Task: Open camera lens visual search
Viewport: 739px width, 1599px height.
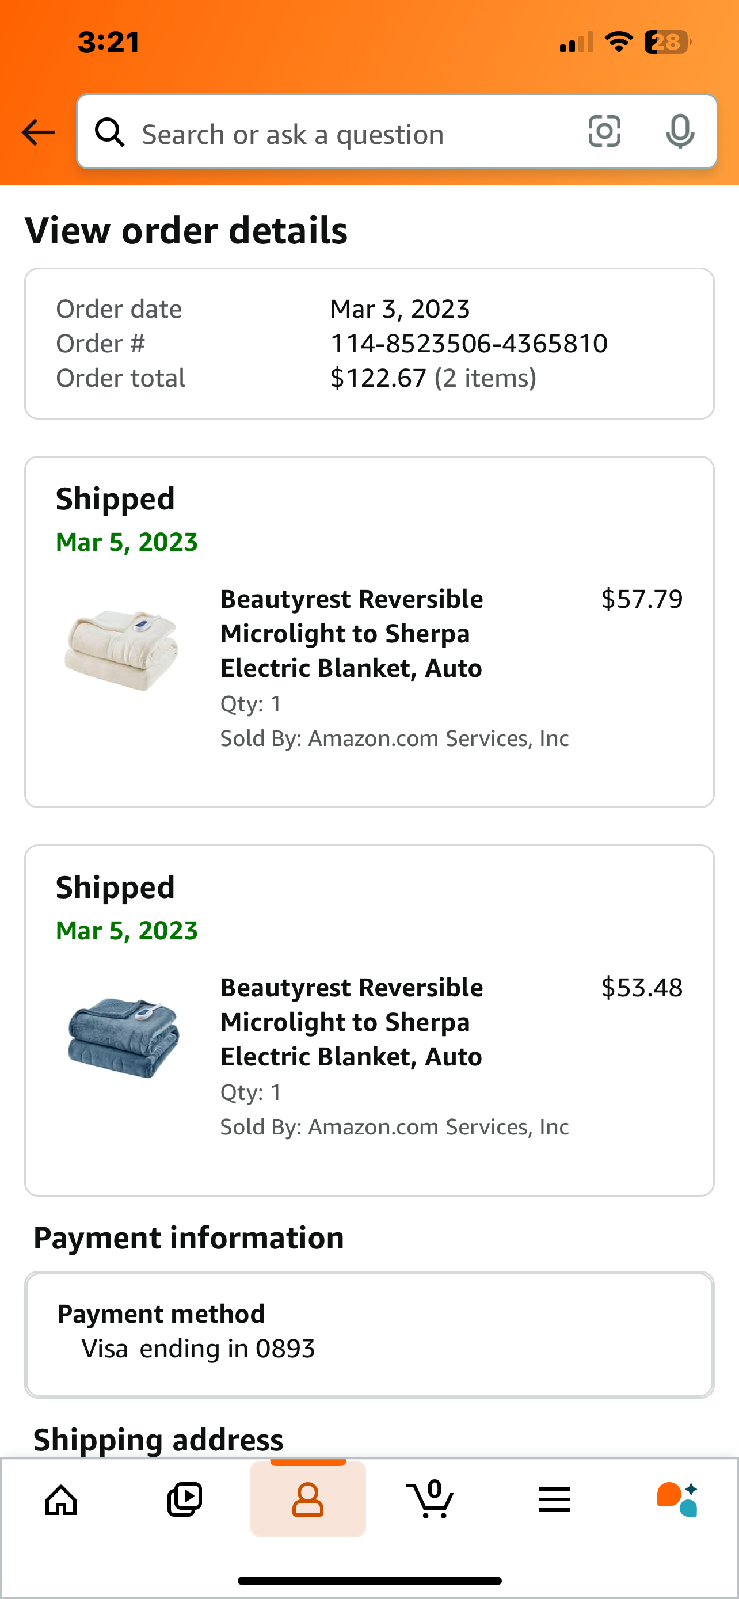Action: [x=604, y=131]
